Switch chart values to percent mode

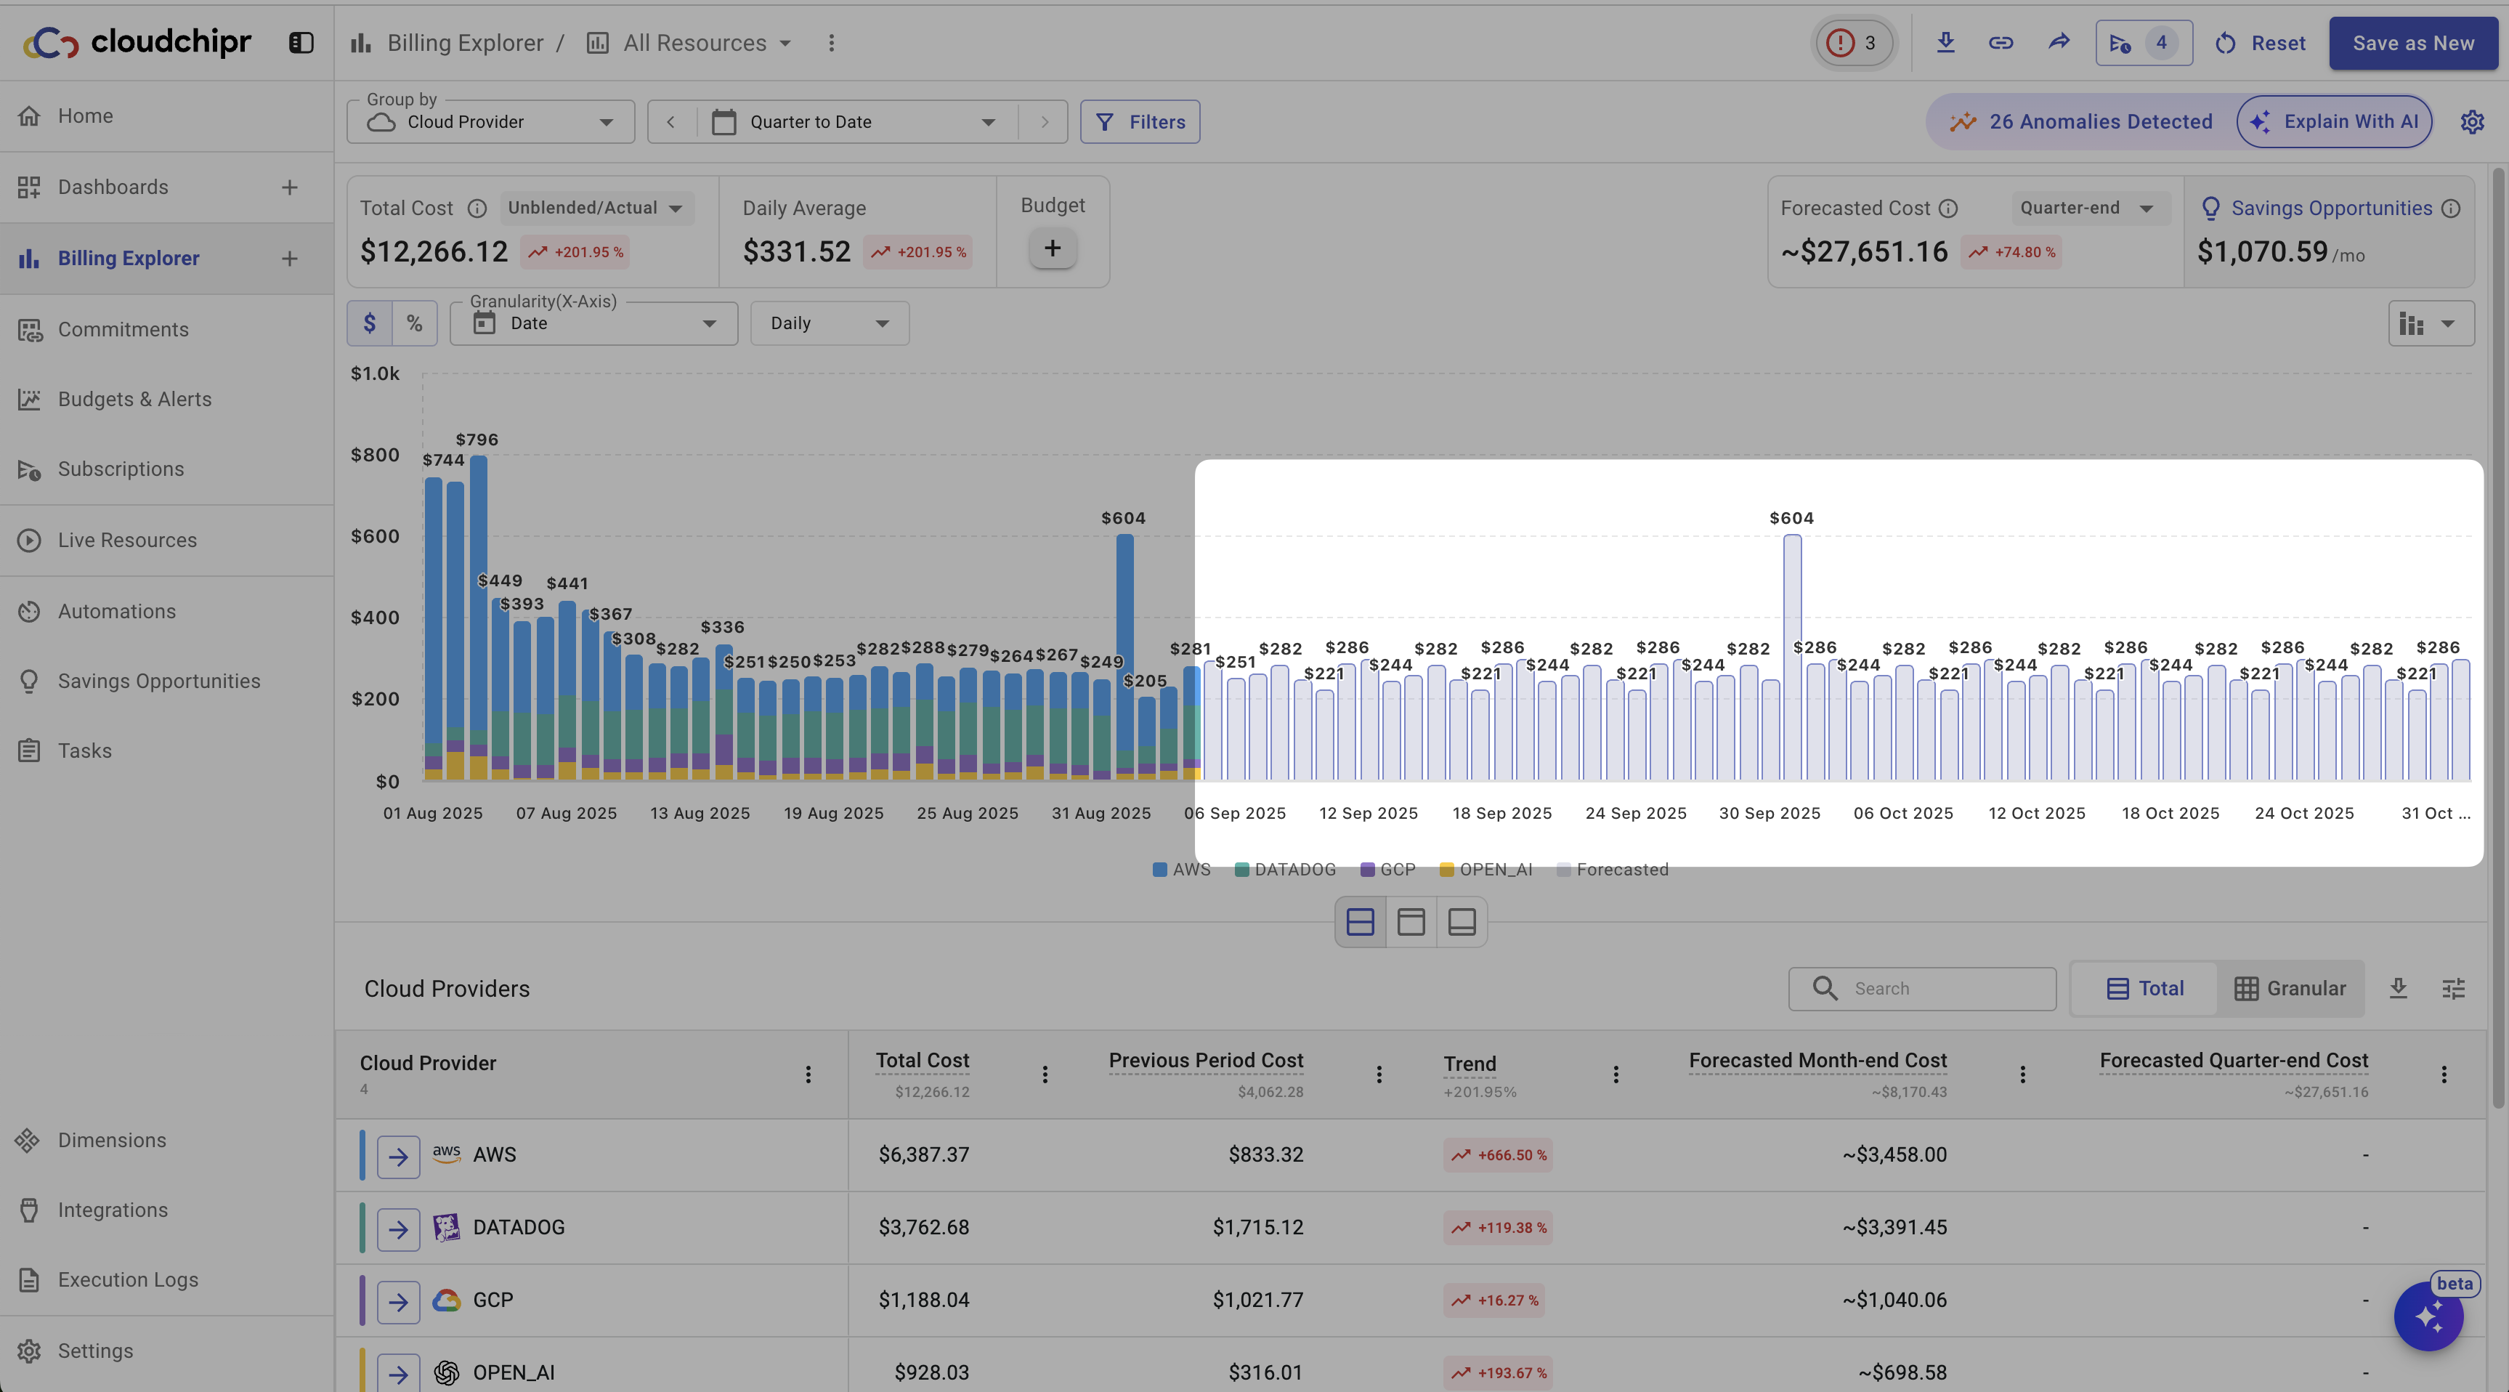click(414, 323)
